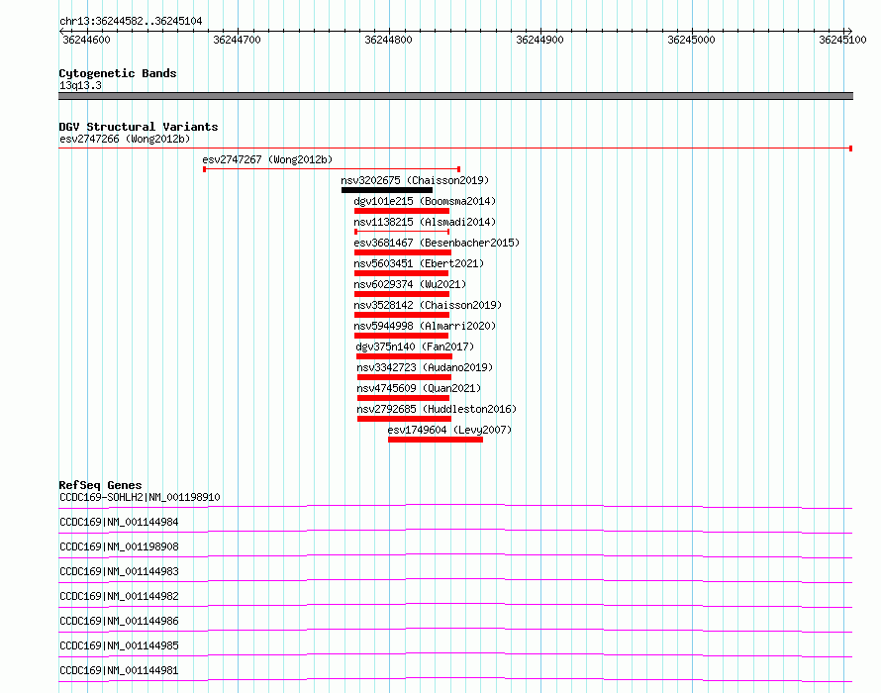The height and width of the screenshot is (693, 881).
Task: Open nsv3342723 (Audano2019) variant entry
Action: pyautogui.click(x=425, y=367)
